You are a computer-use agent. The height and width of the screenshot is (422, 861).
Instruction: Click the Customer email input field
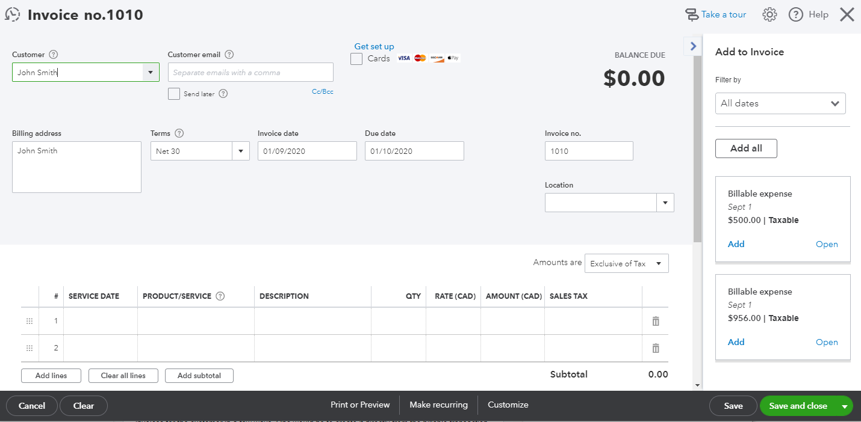[250, 72]
